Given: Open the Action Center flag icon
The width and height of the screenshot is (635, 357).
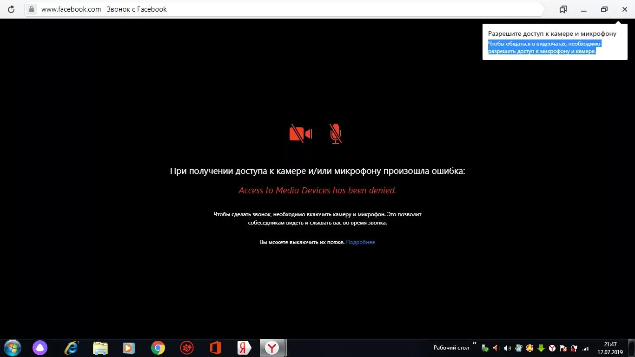Looking at the screenshot, I should tap(563, 348).
